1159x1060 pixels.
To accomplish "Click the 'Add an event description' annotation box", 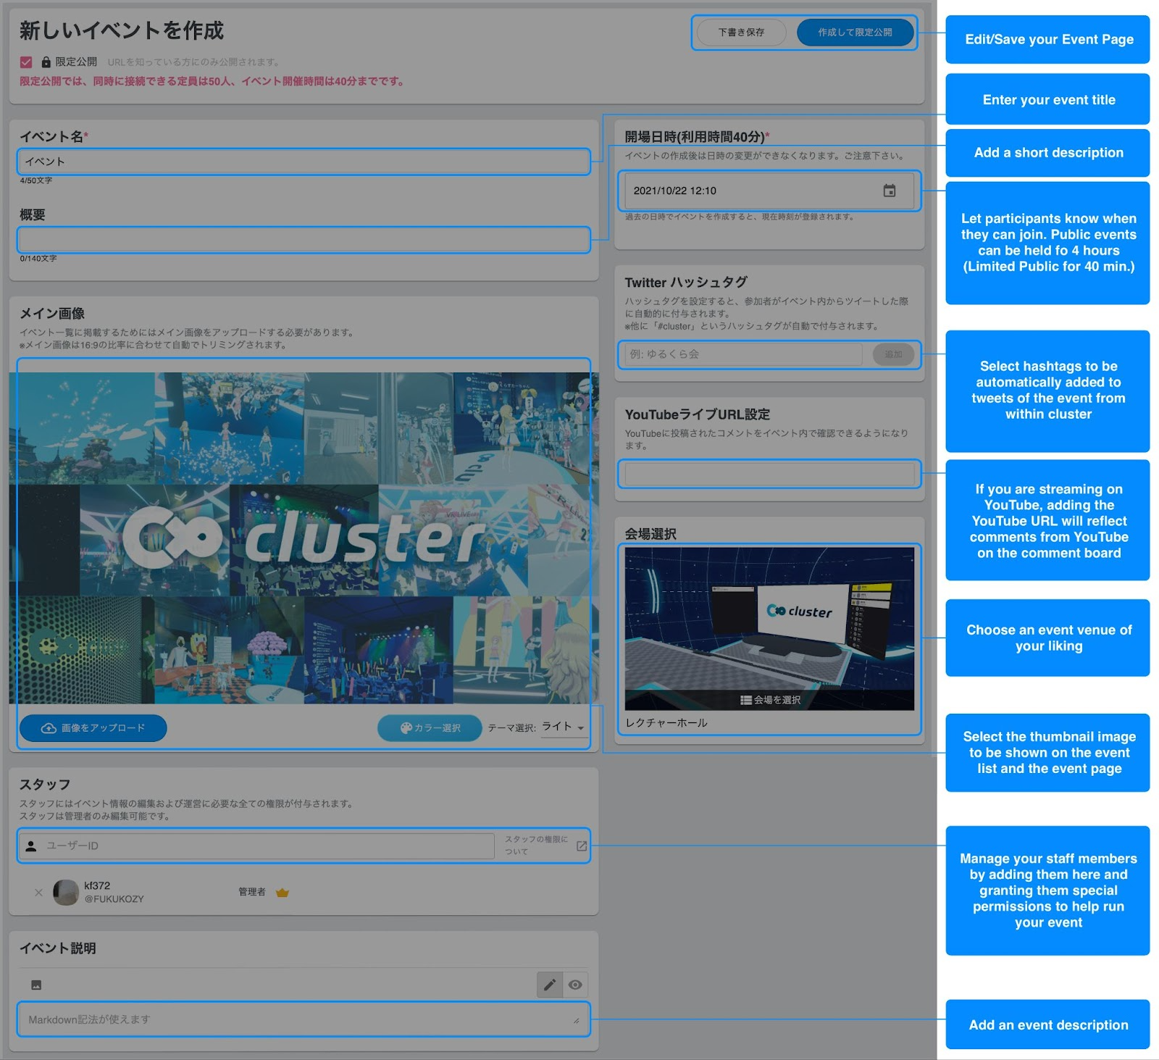I will 1048,1024.
